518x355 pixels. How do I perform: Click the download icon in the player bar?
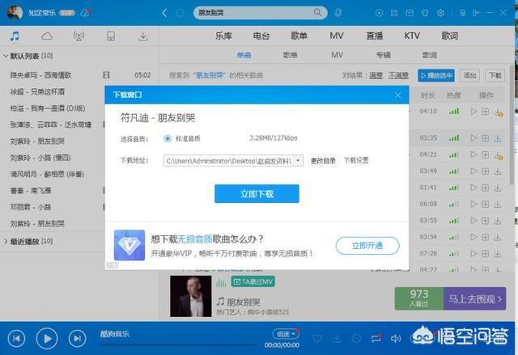point(337,338)
